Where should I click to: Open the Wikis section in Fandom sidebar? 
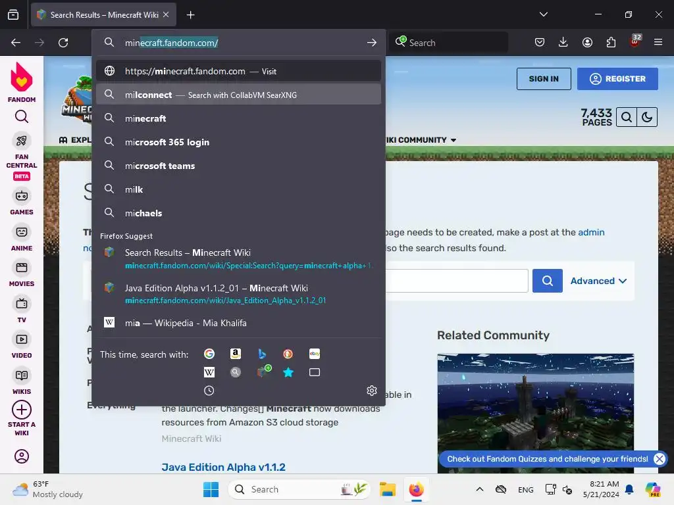[22, 381]
